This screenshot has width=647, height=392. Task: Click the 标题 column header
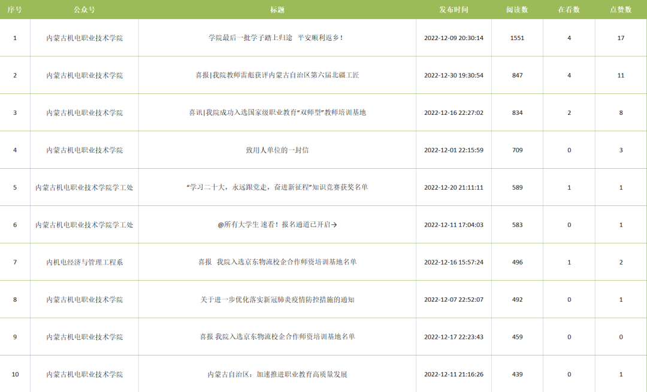coord(277,10)
